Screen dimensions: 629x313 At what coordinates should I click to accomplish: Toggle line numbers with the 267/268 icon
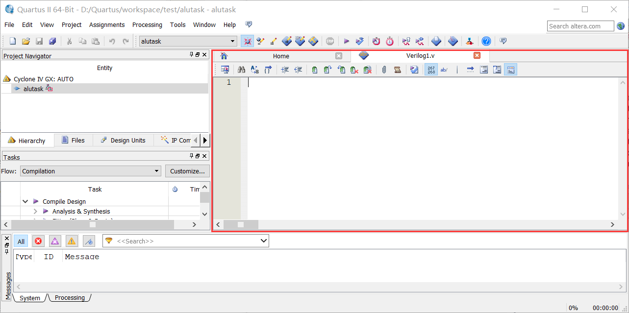tap(430, 69)
